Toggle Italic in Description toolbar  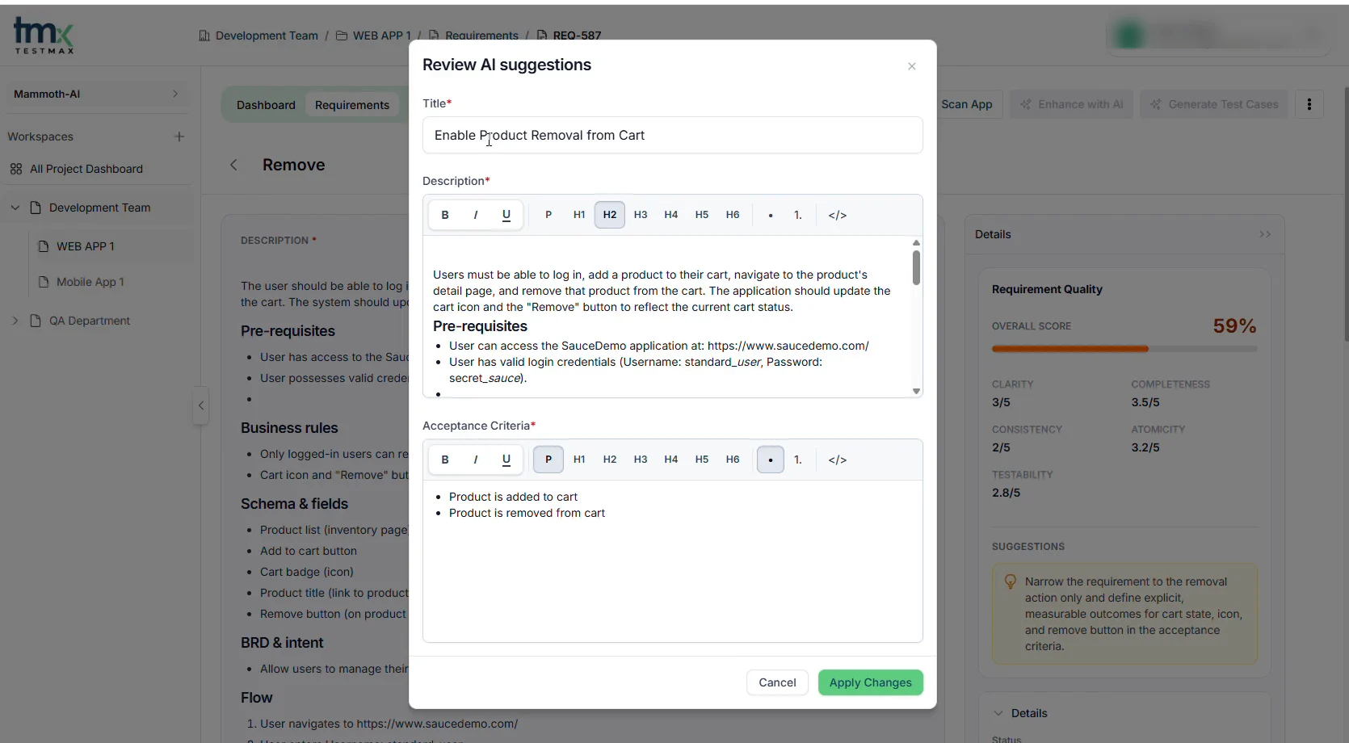tap(476, 215)
